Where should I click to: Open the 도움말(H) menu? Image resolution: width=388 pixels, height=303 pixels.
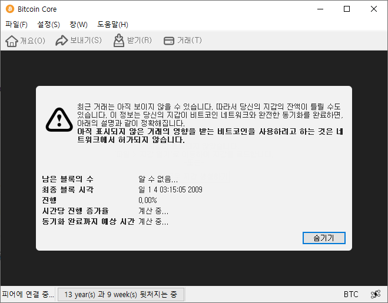[x=112, y=24]
